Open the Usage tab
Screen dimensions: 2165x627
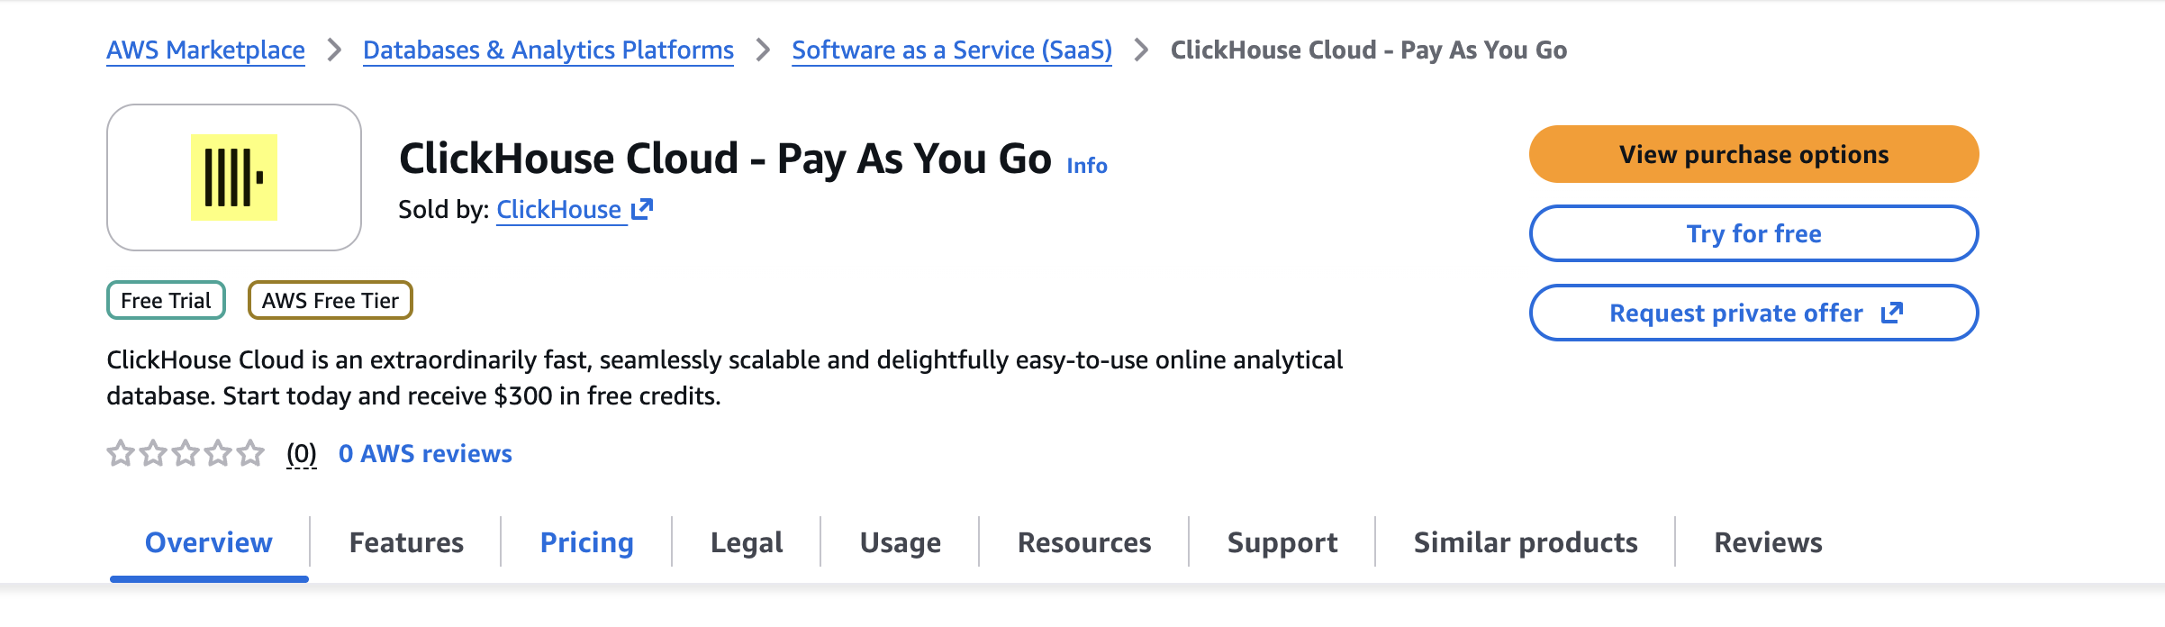900,541
